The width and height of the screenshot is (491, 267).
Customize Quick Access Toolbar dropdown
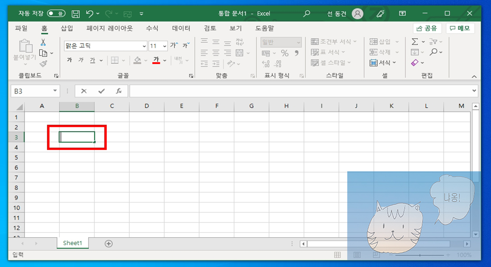coord(141,14)
